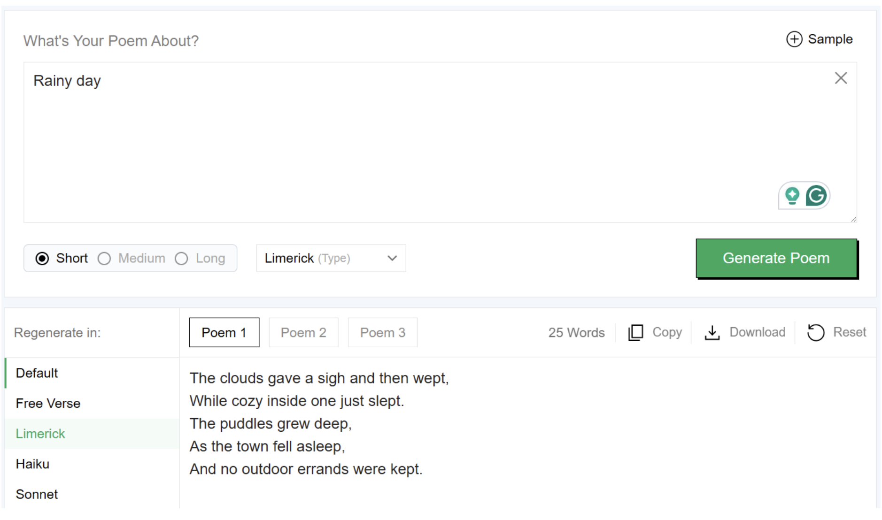882x520 pixels.
Task: Click the Download arrow icon
Action: [712, 332]
